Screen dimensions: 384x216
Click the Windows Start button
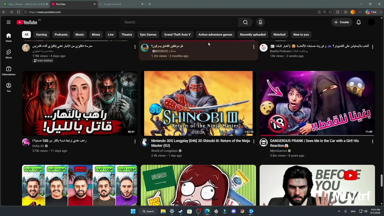pyautogui.click(x=133, y=211)
